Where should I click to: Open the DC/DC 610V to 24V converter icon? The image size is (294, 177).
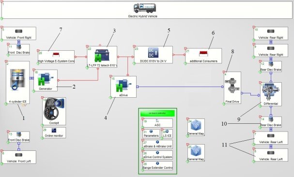pos(154,52)
